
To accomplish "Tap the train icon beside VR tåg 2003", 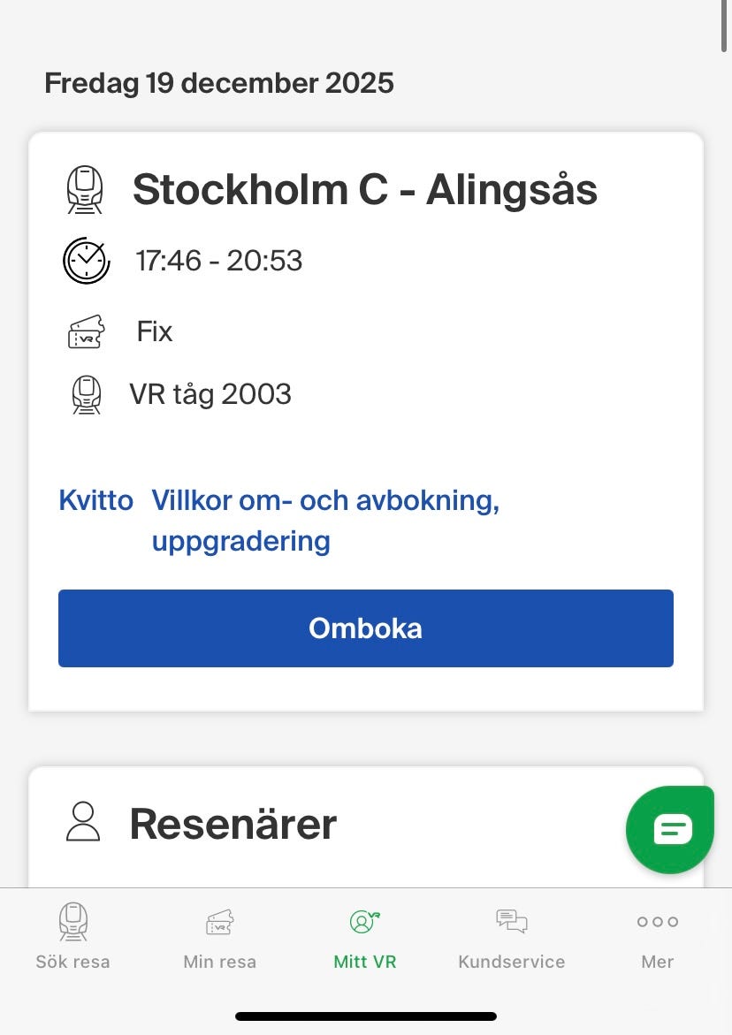I will point(86,394).
